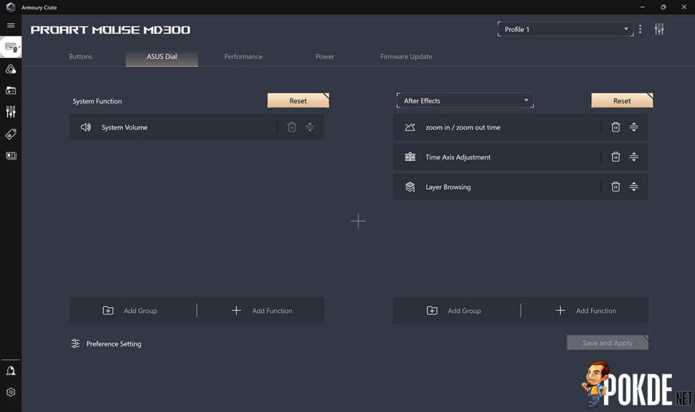Reorder handle for zoom in / zoom out time
Viewport: 695px width, 412px height.
[x=634, y=127]
